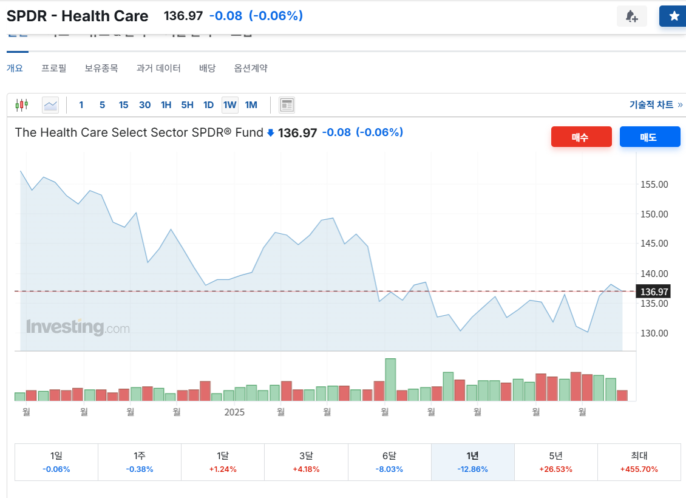Click the 136.97 current price axis label
The height and width of the screenshot is (498, 686).
coord(654,292)
